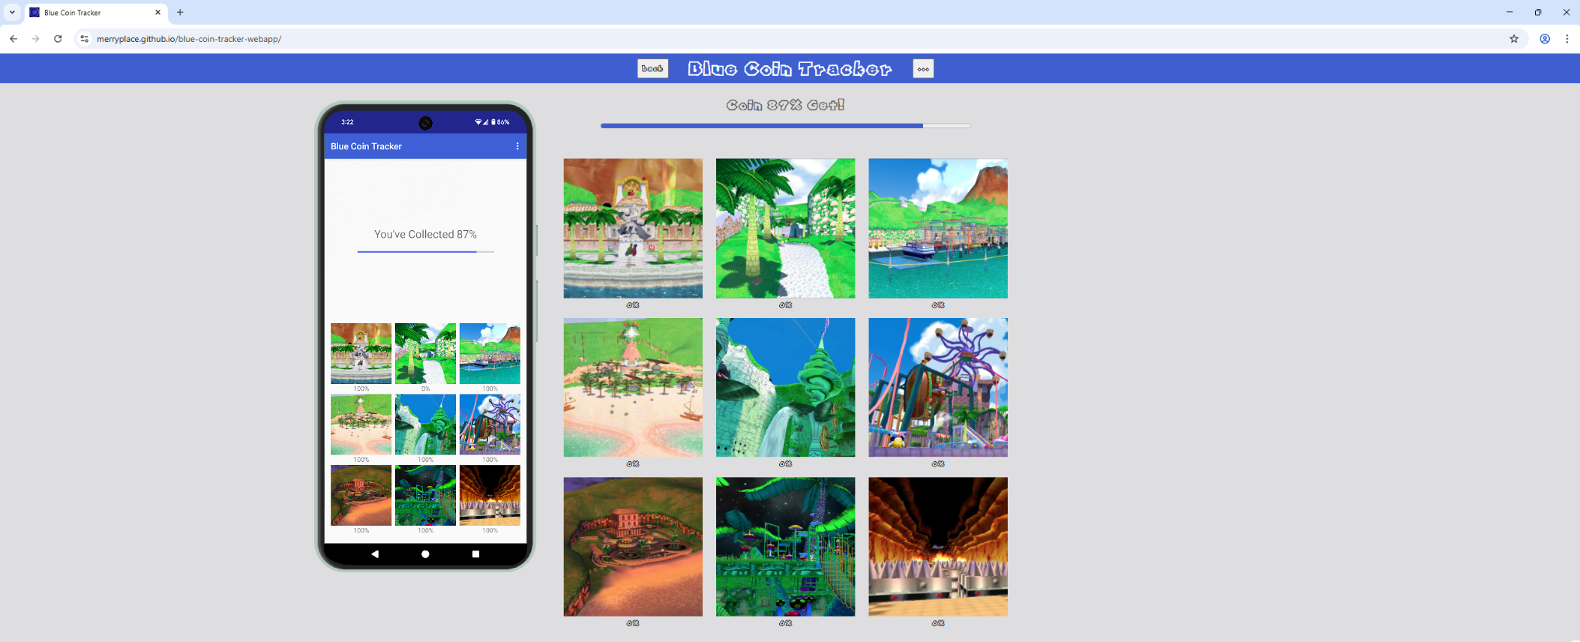Image resolution: width=1580 pixels, height=642 pixels.
Task: Reload the page with the browser refresh icon
Action: pos(58,39)
